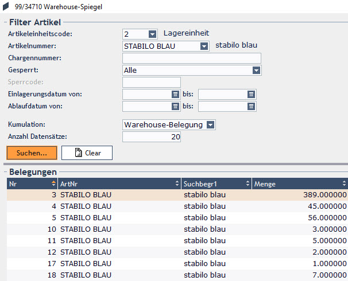Click the Clear button
348x281 pixels.
(x=87, y=153)
